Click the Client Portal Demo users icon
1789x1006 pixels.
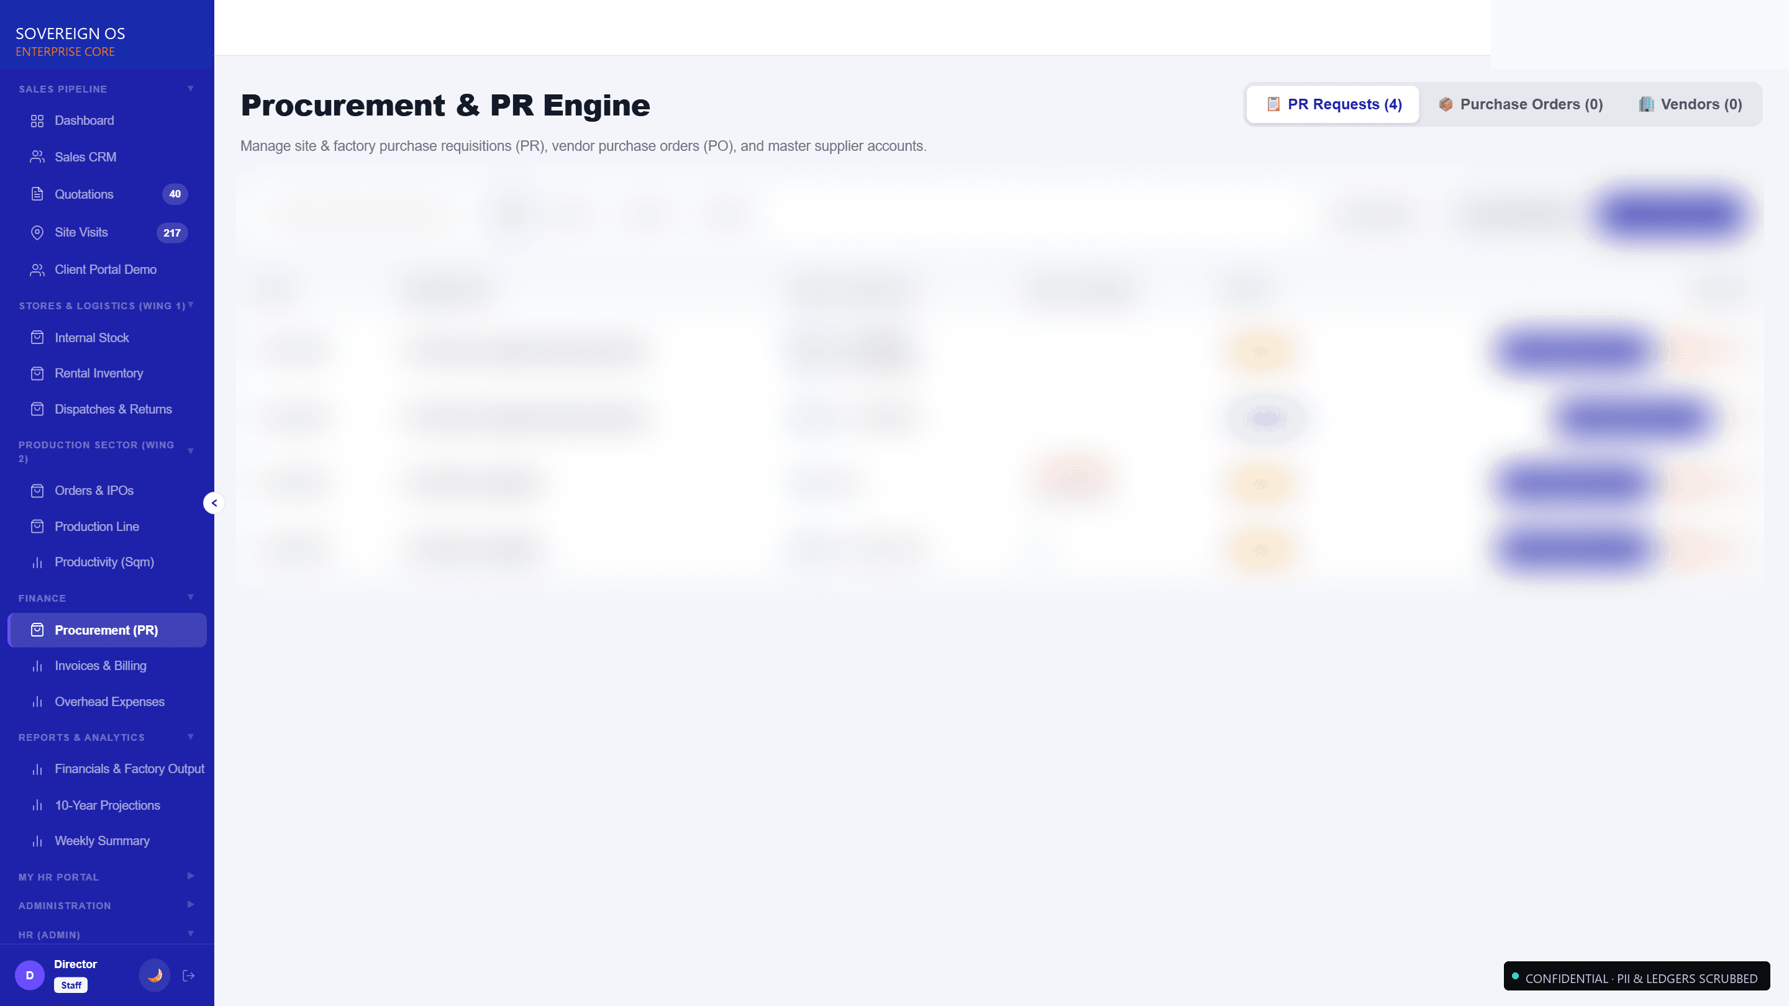pyautogui.click(x=37, y=270)
